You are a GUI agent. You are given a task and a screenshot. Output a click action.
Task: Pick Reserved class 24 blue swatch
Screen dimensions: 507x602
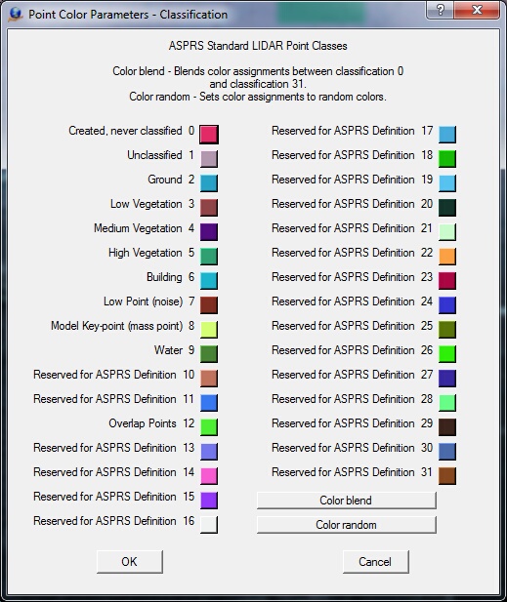pos(447,305)
